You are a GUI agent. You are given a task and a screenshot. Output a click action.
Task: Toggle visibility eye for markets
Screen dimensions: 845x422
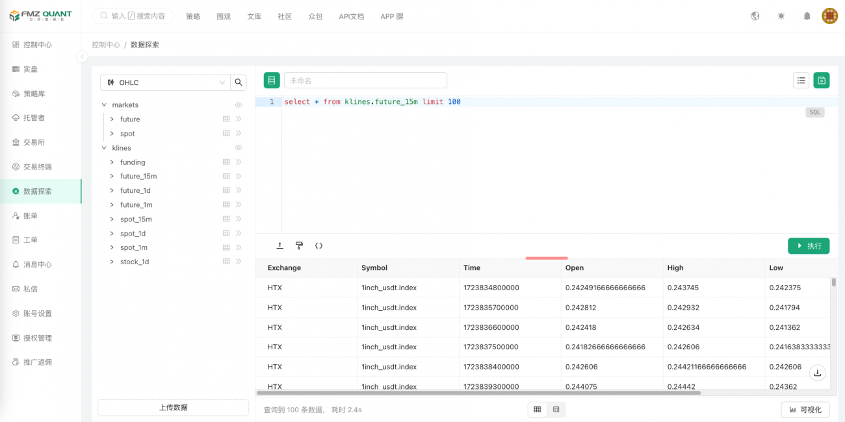coord(239,105)
